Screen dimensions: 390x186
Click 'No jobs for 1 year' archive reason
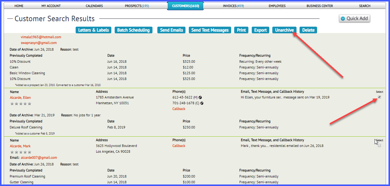tap(87, 115)
